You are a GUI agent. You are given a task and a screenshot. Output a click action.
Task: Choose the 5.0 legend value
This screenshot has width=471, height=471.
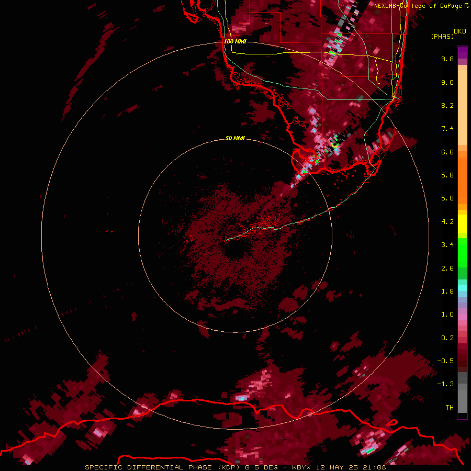point(447,198)
